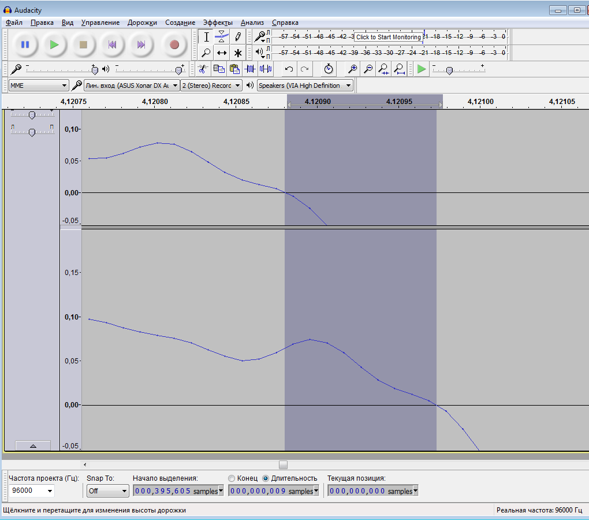Select the Envelope tool
Viewport: 589px width, 520px height.
(222, 37)
